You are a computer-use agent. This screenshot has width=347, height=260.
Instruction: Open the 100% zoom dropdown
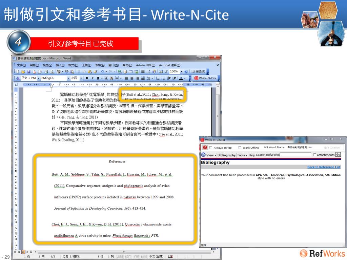coord(182,72)
